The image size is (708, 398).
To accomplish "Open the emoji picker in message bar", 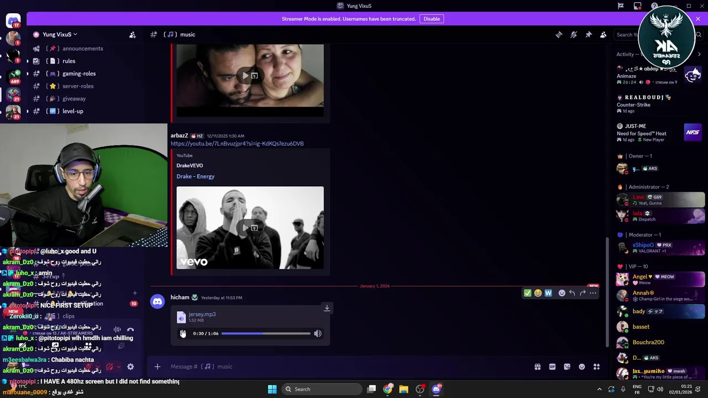I will [x=582, y=366].
